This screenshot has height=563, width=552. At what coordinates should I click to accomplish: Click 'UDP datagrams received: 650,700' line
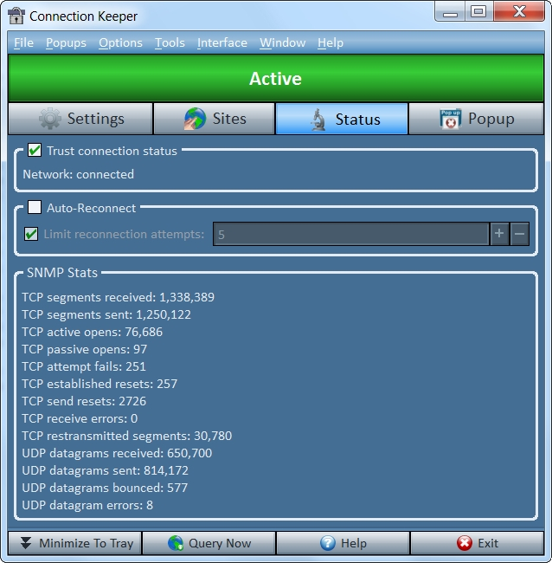(x=117, y=453)
